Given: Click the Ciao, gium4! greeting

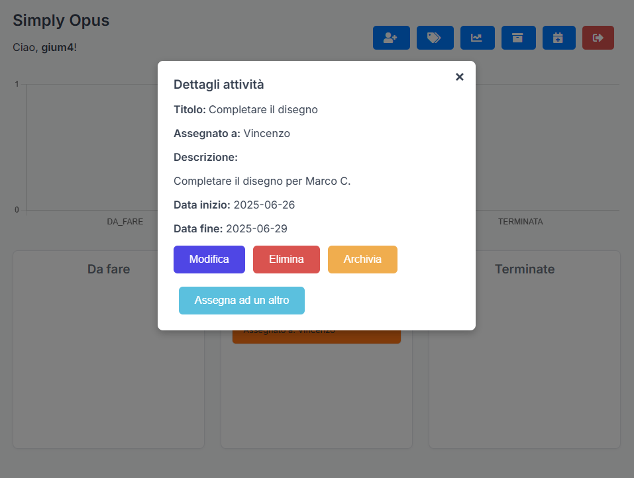Looking at the screenshot, I should click(44, 47).
